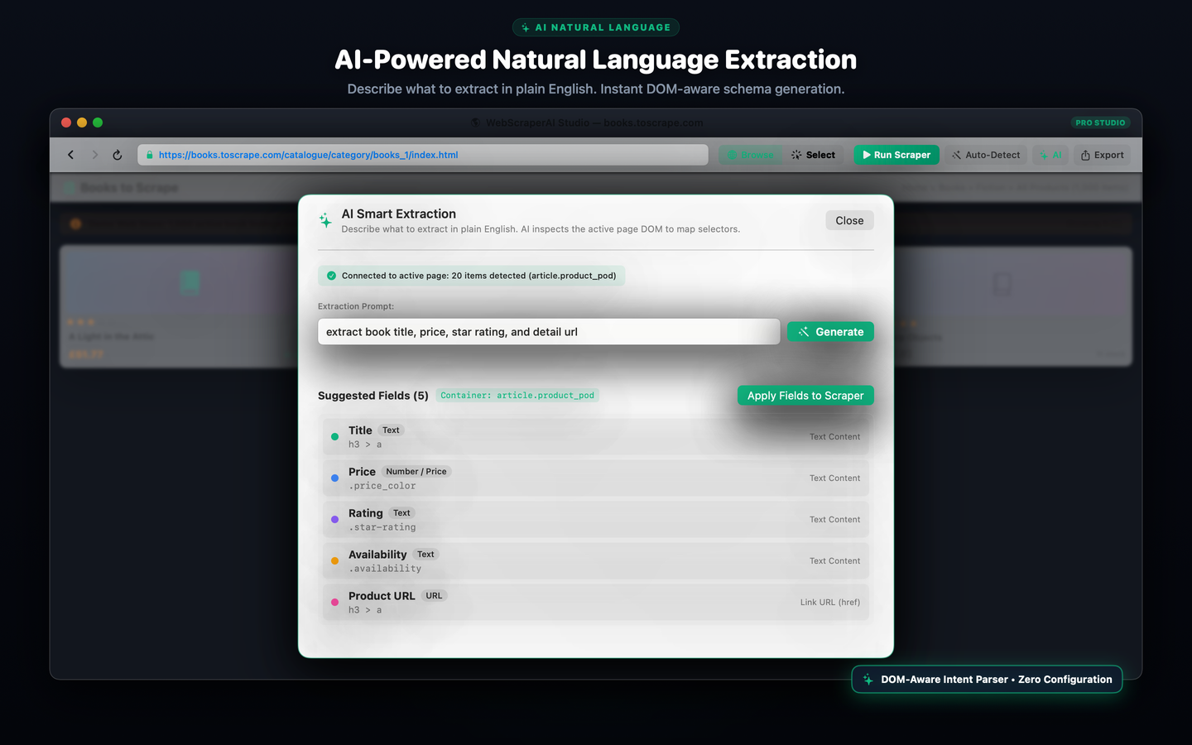
Task: Click the Container: article.product_pod tag
Action: click(517, 396)
